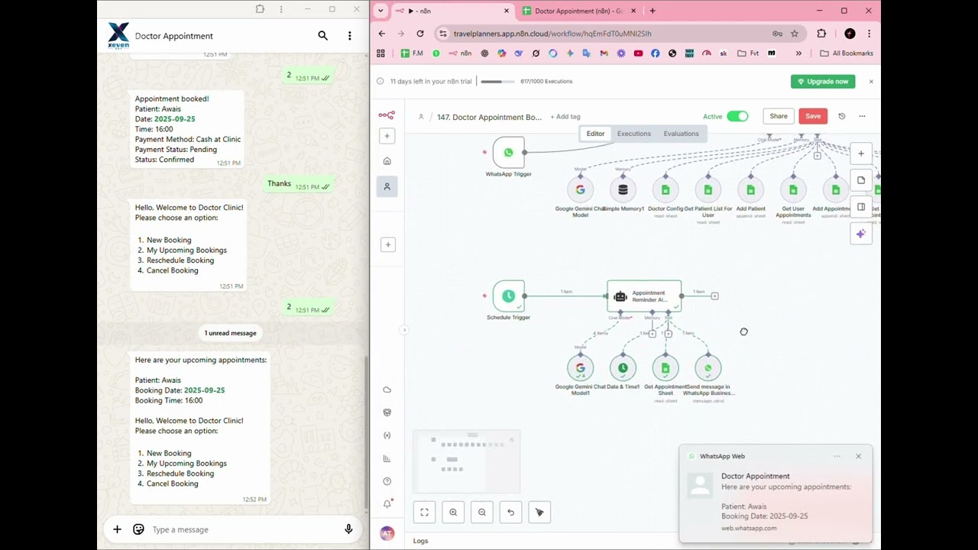Screen dimensions: 978x550
Task: Bookmark this page with the star
Action: (x=795, y=34)
